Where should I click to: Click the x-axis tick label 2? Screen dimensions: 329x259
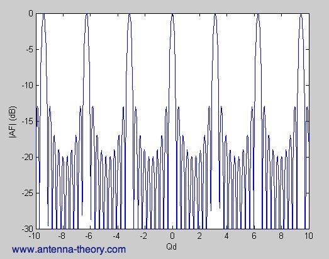pos(199,236)
